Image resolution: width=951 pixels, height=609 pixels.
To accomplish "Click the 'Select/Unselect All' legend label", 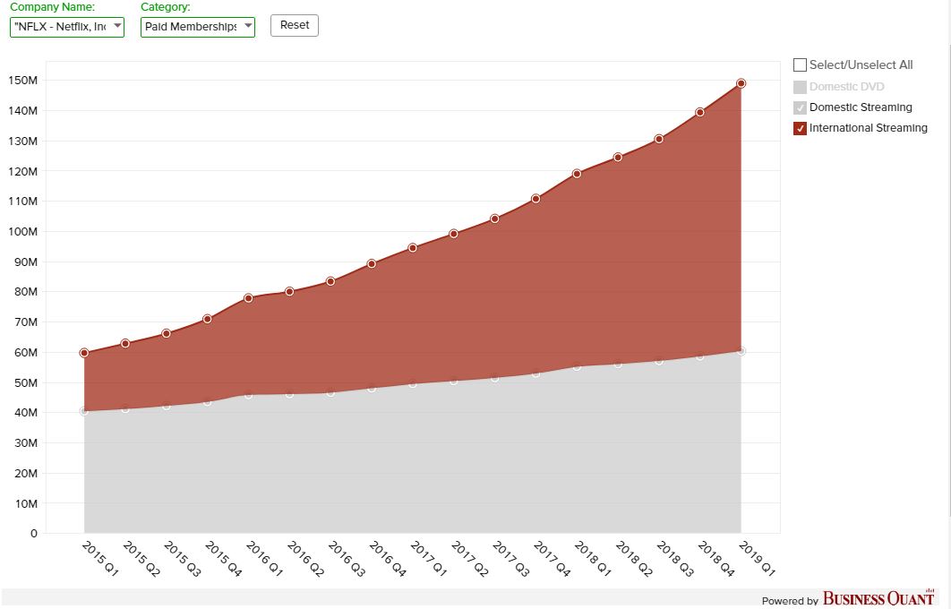I will pos(861,64).
